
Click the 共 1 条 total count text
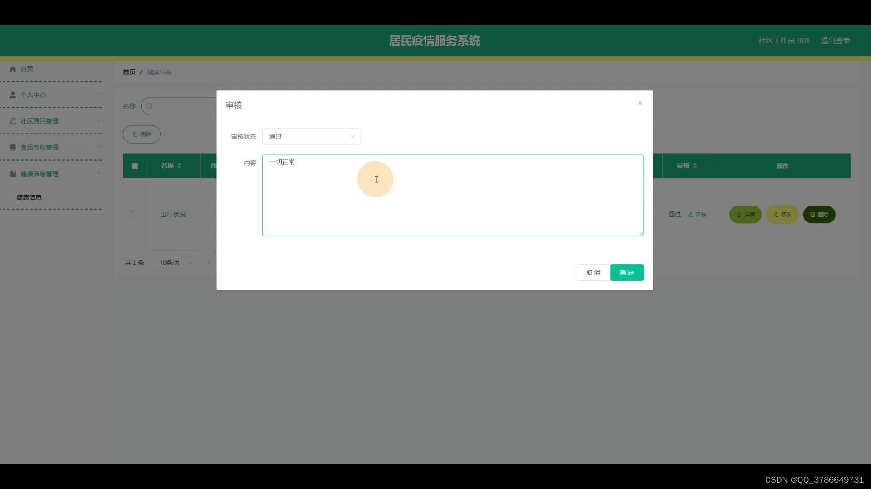(x=134, y=263)
